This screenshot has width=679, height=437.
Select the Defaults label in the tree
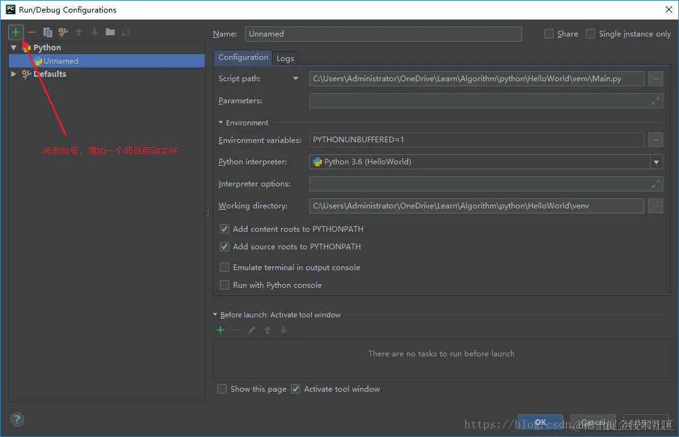pos(50,74)
